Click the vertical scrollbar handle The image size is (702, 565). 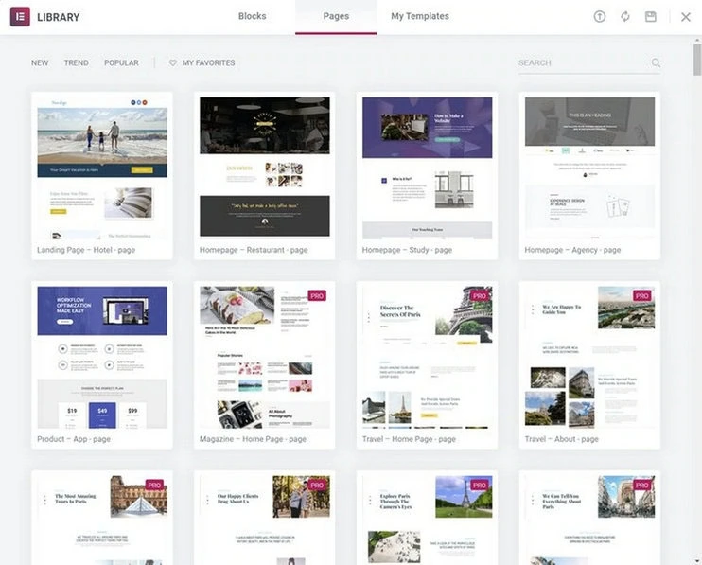point(697,59)
